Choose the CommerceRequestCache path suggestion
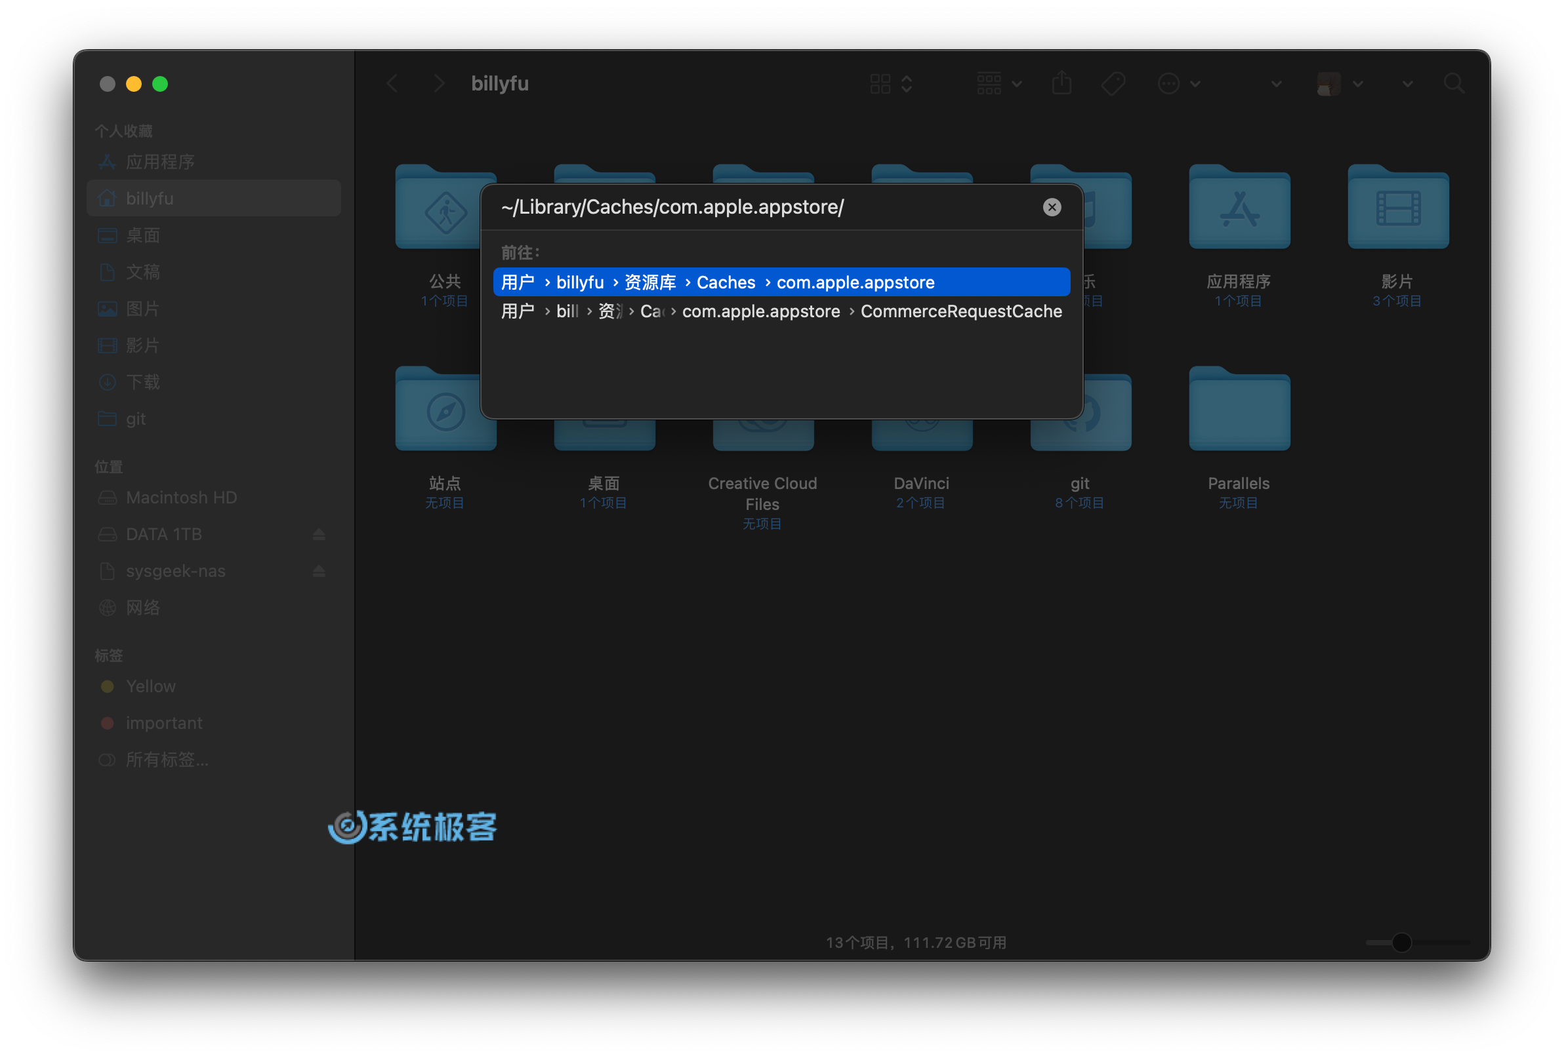This screenshot has width=1564, height=1058. coord(781,311)
